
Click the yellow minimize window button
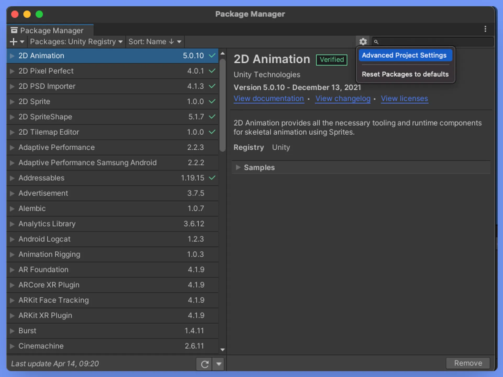tap(27, 14)
